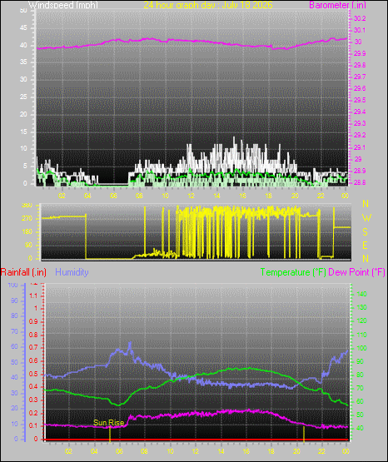Click hour label "18" under the windspeed chart
This screenshot has width=388, height=462.
[x=268, y=196]
